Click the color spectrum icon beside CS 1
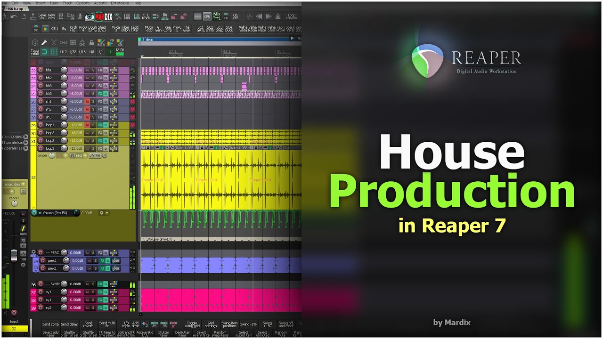 click(x=45, y=29)
